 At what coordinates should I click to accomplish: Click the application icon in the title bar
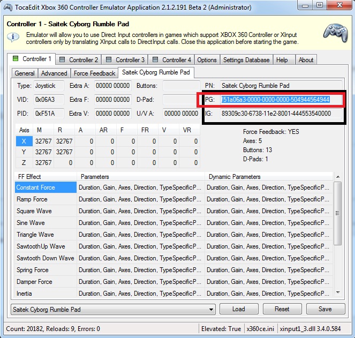[7, 7]
